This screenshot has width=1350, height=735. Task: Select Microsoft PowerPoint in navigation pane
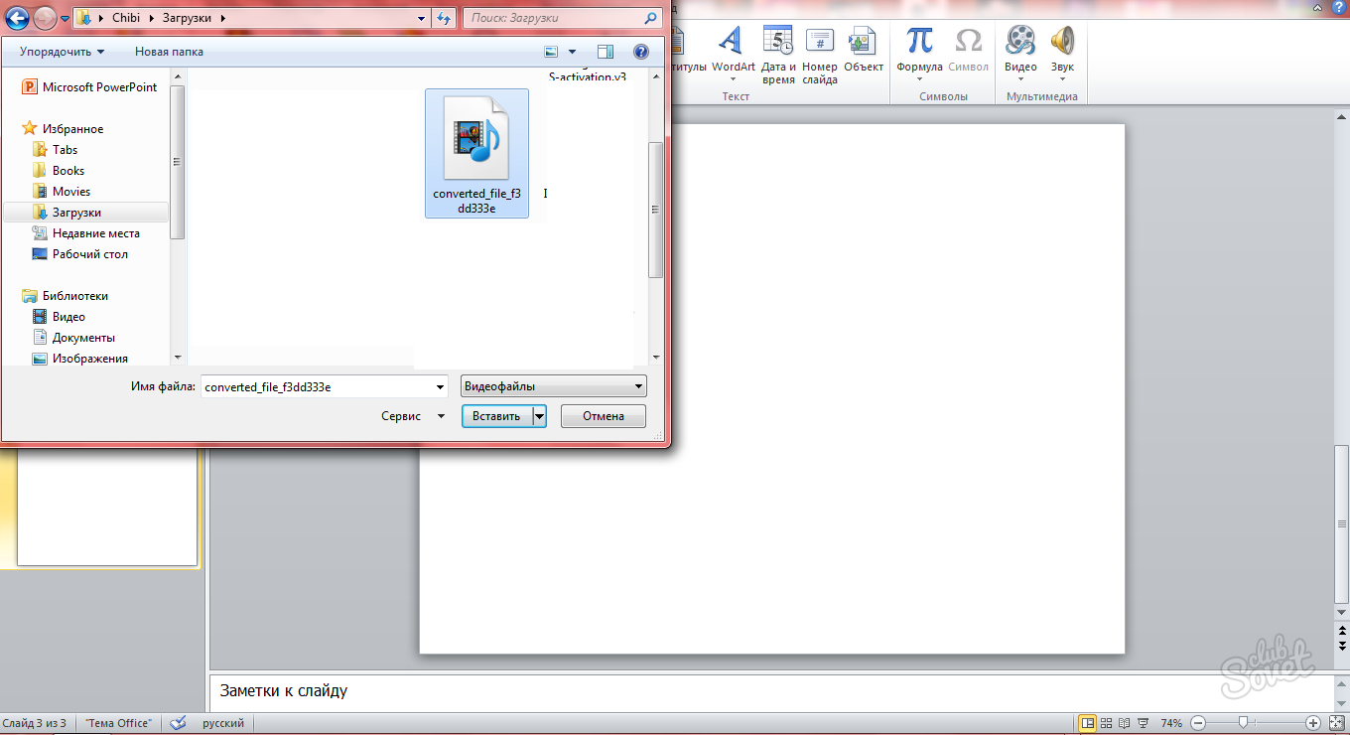pos(89,87)
